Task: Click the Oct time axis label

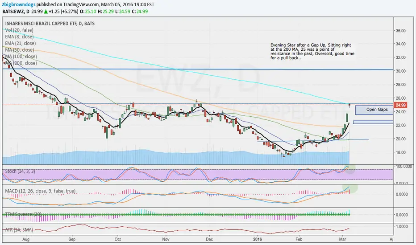Action: click(x=117, y=240)
